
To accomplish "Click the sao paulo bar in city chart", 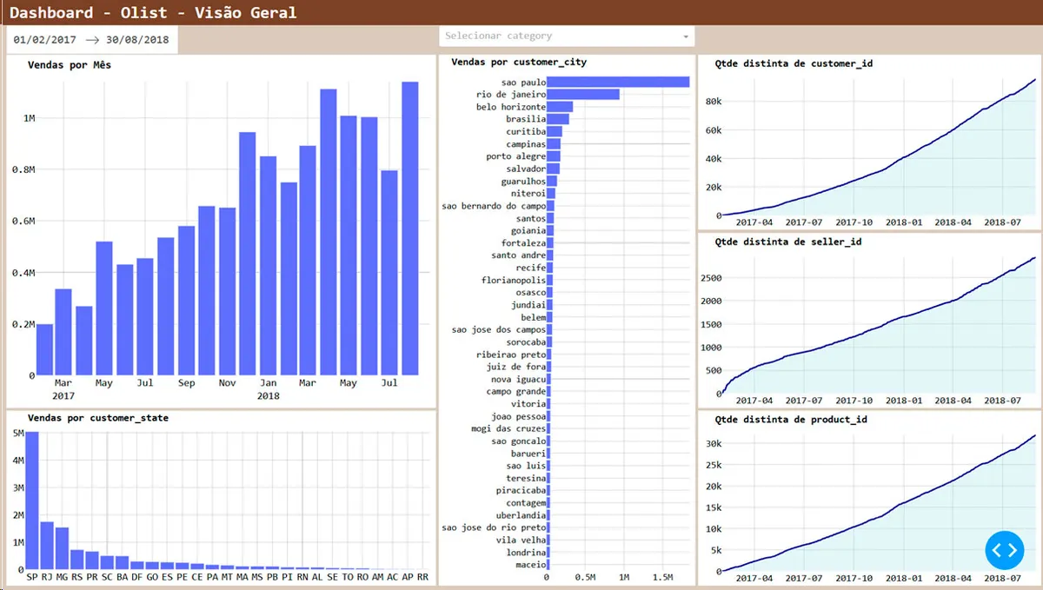I will click(x=618, y=82).
